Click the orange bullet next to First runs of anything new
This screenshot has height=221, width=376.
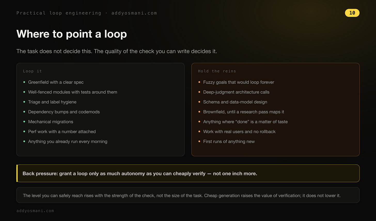pos(199,141)
